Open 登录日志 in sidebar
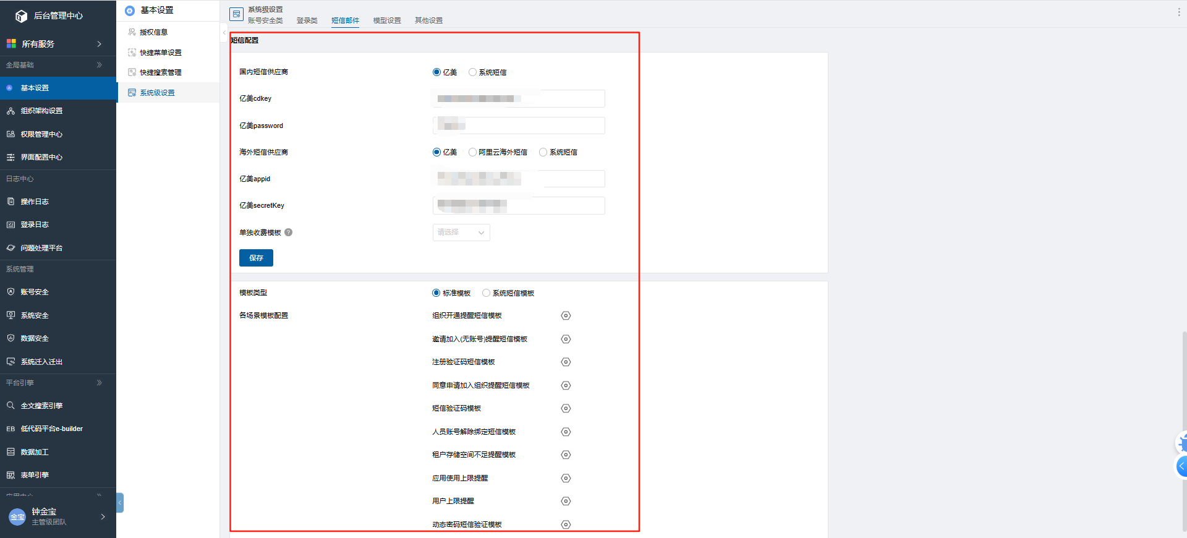 pos(58,224)
